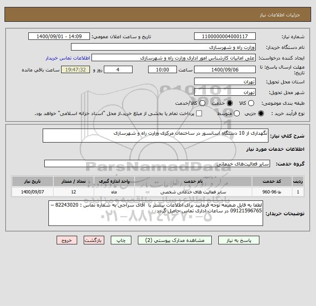Open the اطلاعات تماس خریدار link
This screenshot has height=306, width=316.
pyautogui.click(x=68, y=58)
